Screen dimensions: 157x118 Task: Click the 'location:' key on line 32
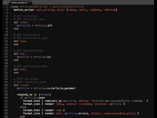[x=101, y=104]
